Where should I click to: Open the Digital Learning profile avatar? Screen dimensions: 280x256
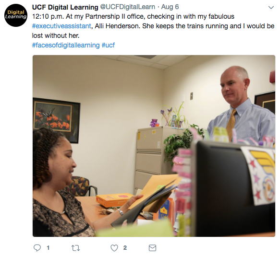16,15
